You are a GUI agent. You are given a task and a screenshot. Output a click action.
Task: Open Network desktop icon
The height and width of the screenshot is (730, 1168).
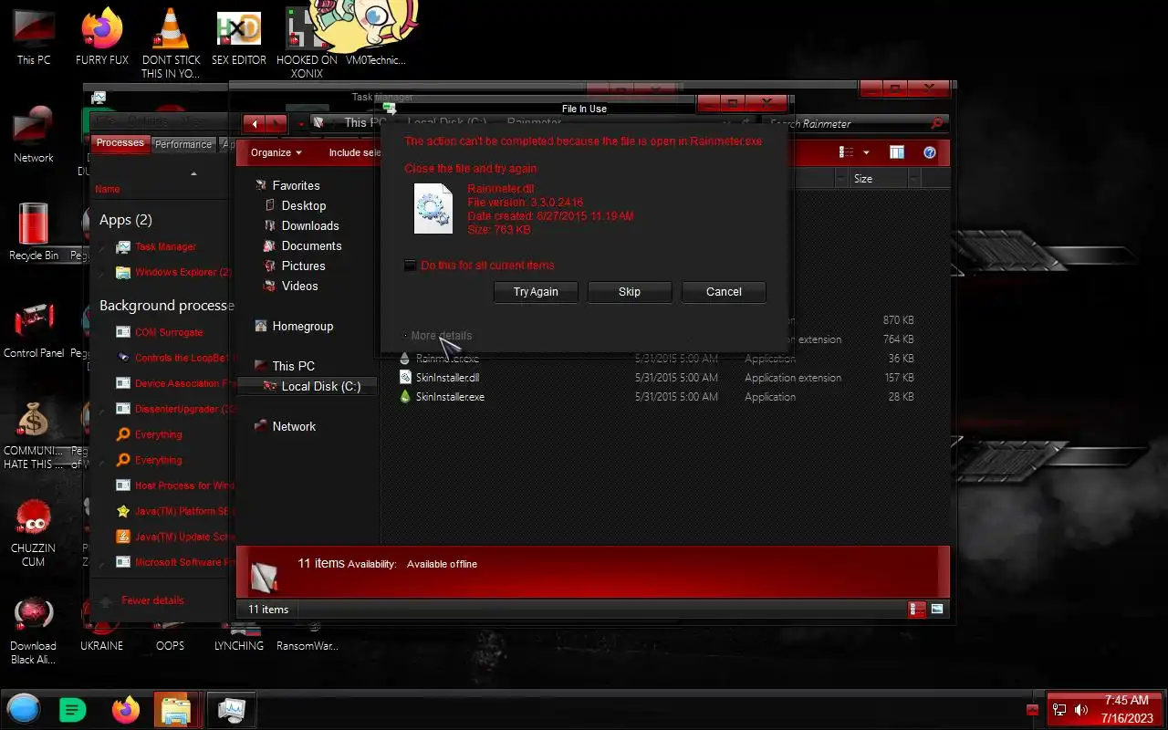(34, 134)
